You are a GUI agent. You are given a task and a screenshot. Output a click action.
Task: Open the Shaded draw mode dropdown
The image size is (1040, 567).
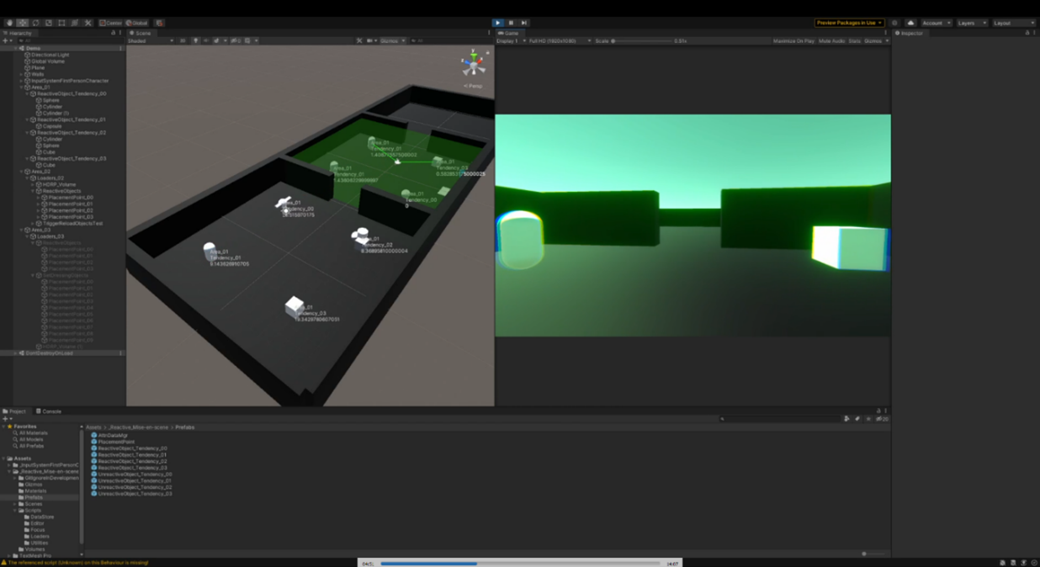151,40
